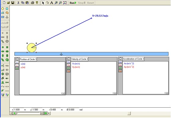
Task: Click Run to start the simulation
Action: pos(73,3)
